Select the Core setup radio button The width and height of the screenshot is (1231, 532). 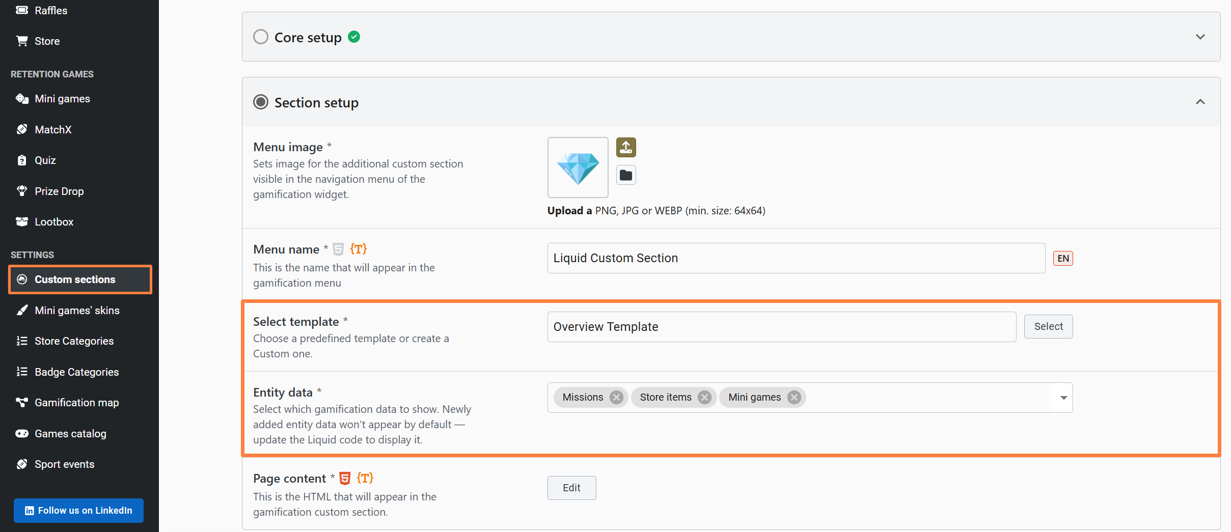tap(261, 37)
